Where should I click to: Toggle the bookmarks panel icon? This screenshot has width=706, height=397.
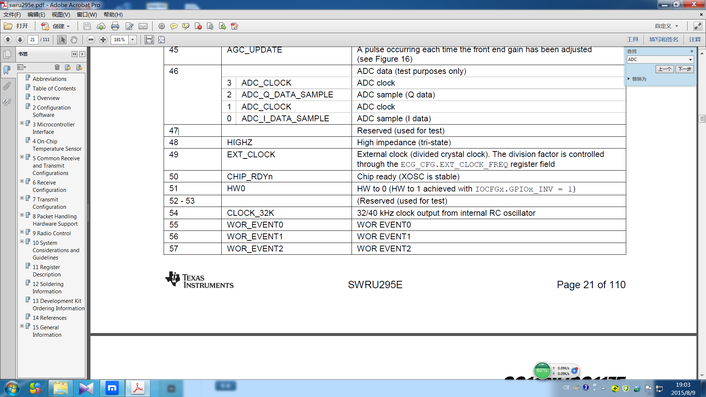(7, 70)
